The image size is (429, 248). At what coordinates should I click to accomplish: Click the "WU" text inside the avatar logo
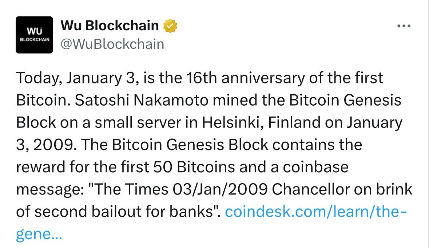[35, 31]
